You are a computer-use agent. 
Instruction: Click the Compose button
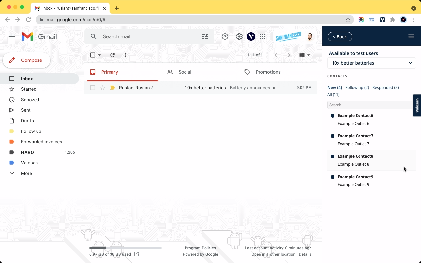pos(27,60)
